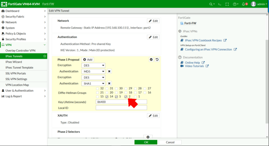The height and width of the screenshot is (146, 269).
Task: Open IPsec VPN Cookbook Recipes link
Action: pos(204,40)
